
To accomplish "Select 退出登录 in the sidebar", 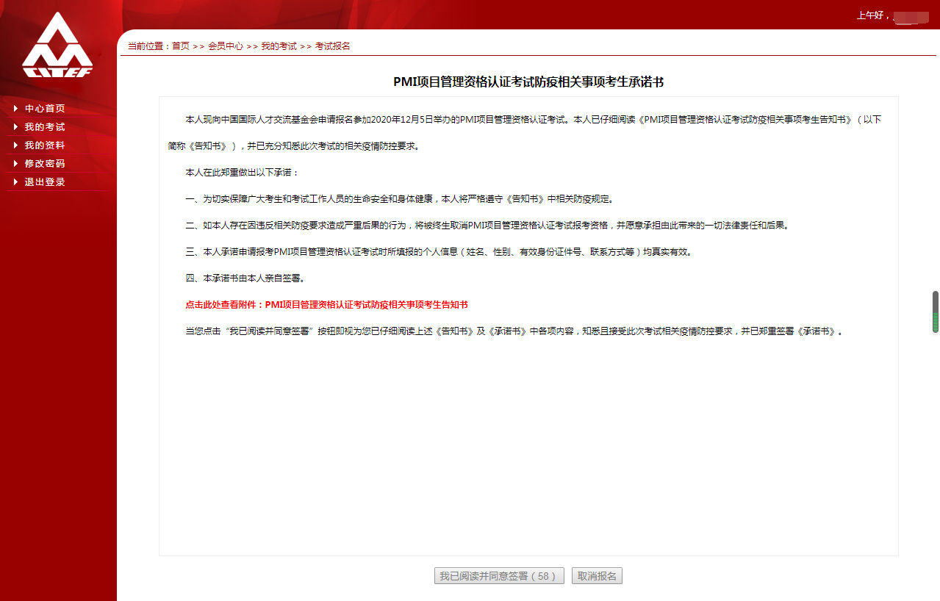I will coord(45,182).
